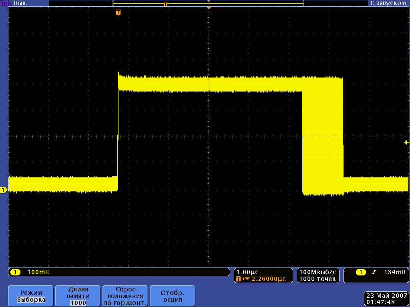Click the rising edge trigger slope icon
Viewport: 410px width, 307px height.
374,272
